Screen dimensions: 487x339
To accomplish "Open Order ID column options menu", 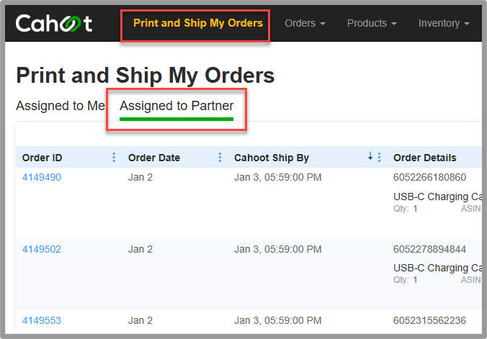I will (x=114, y=158).
